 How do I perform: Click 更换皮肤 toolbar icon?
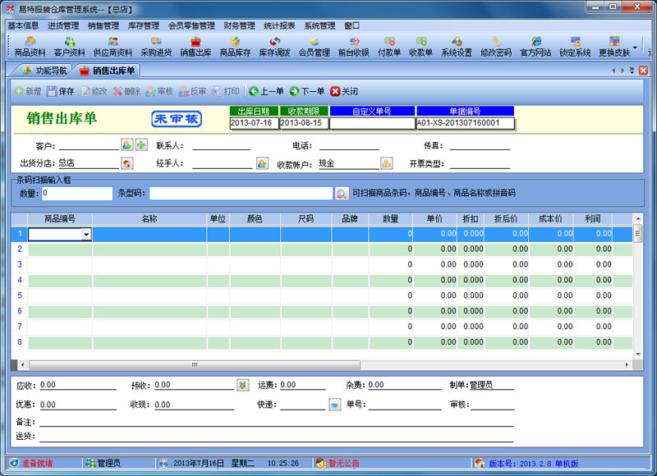coord(614,46)
